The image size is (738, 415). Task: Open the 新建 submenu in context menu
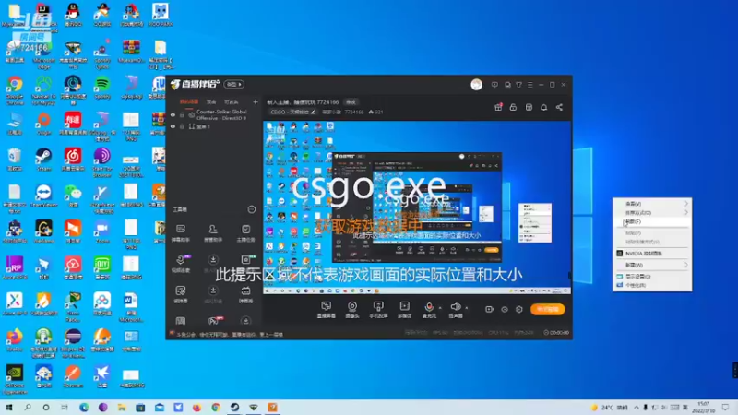coord(652,265)
